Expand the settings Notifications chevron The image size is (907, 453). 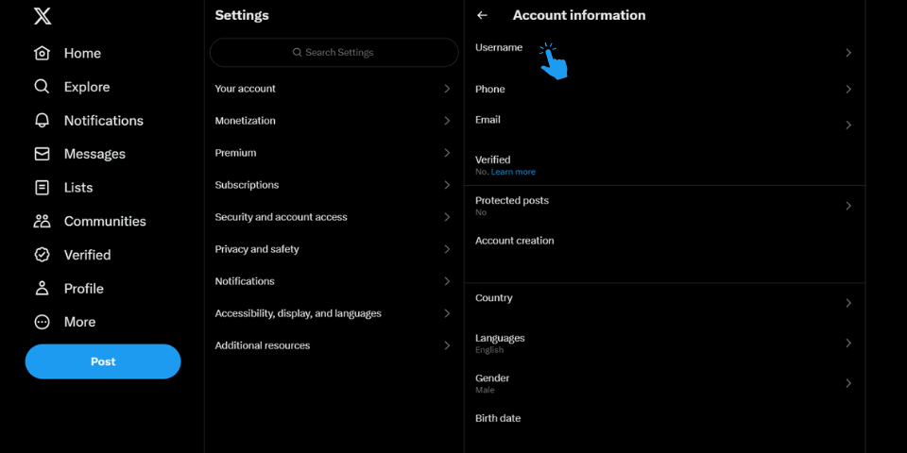(x=447, y=281)
